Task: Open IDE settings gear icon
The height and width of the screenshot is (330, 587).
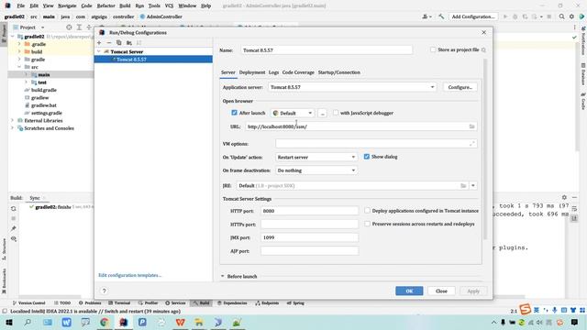Action: [x=571, y=16]
